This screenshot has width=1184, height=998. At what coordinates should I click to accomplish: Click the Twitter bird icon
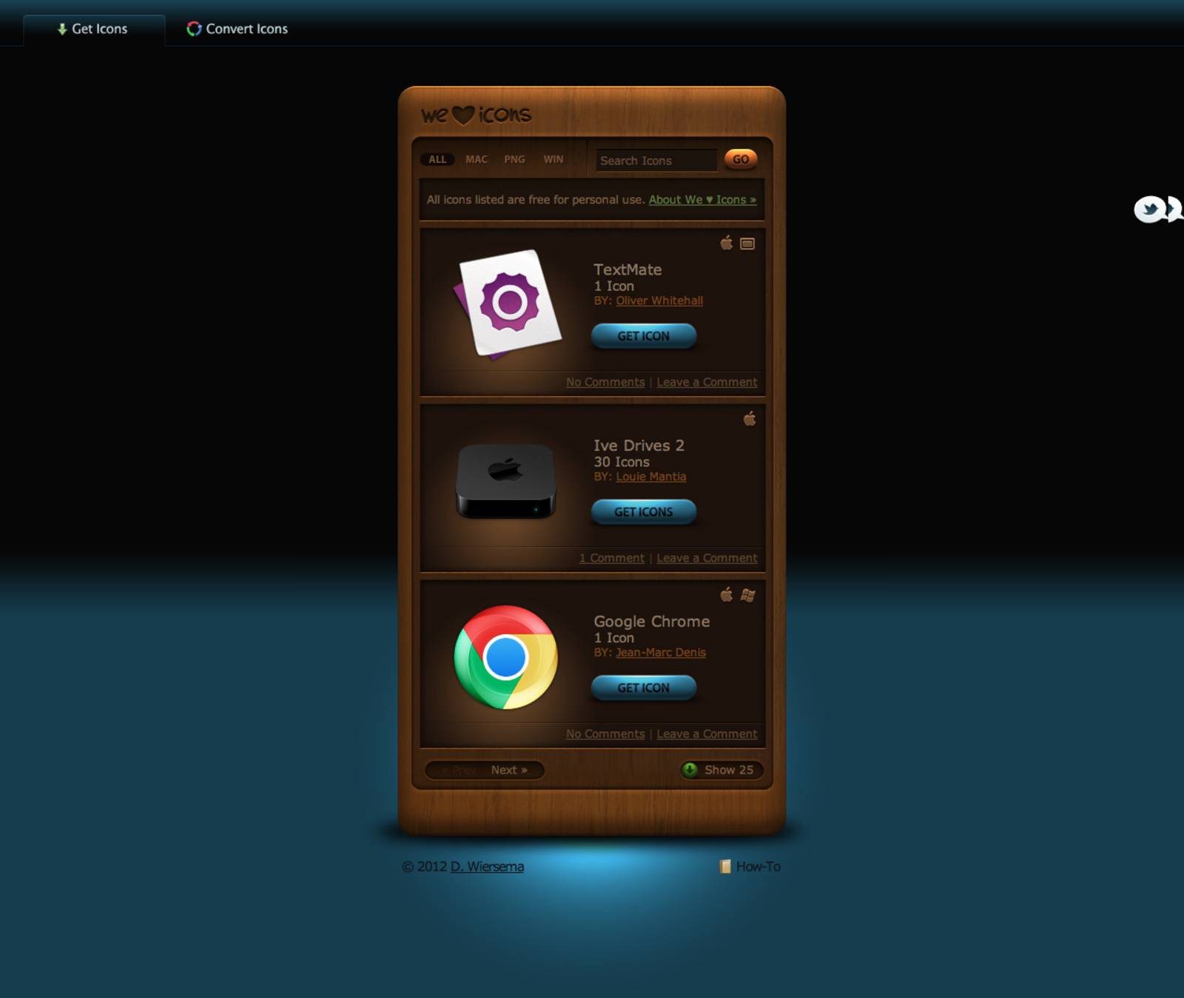(x=1149, y=210)
